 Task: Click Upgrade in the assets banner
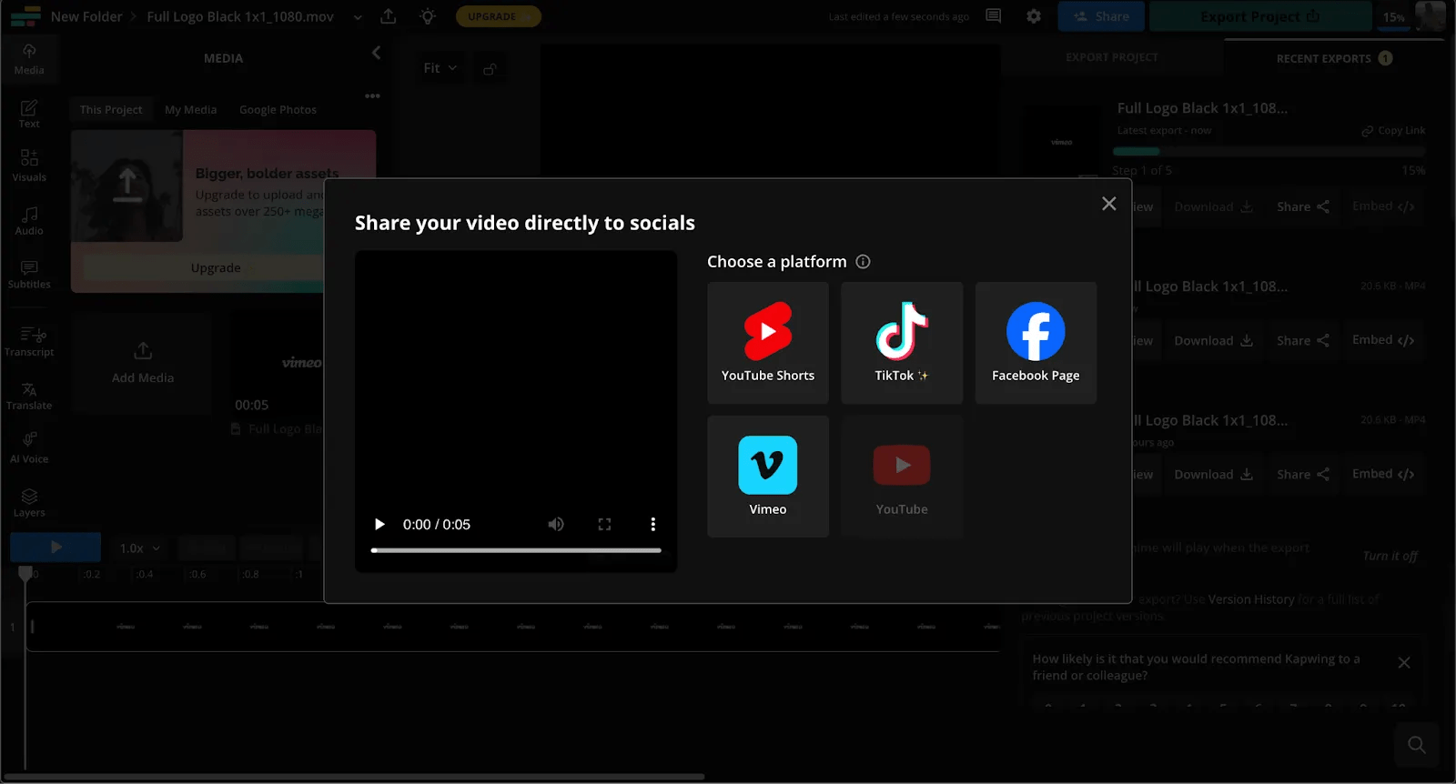tap(216, 268)
